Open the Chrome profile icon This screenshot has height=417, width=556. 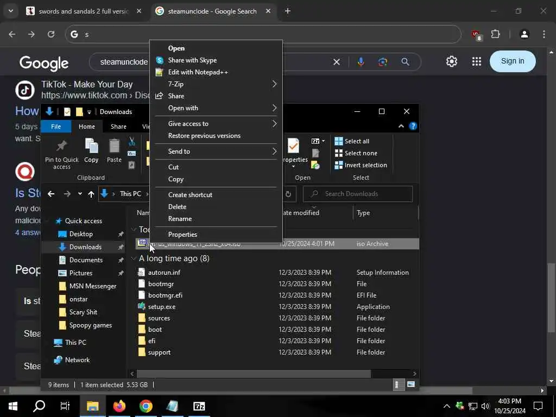pos(525,34)
